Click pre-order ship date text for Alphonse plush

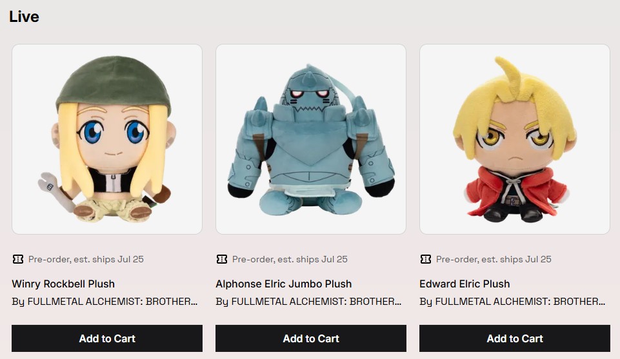(290, 260)
